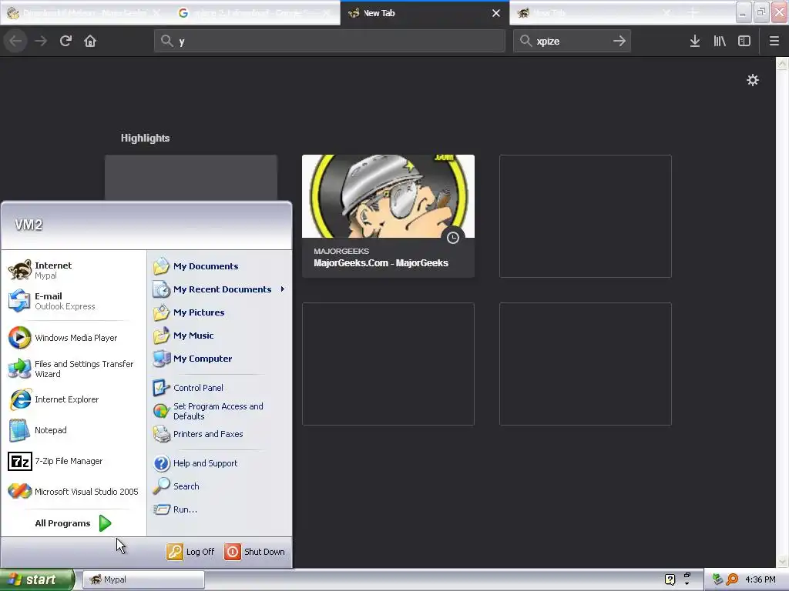Expand My Recent Documents submenu
789x591 pixels.
click(x=220, y=289)
